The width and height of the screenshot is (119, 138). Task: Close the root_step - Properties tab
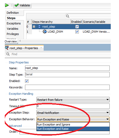(x=41, y=48)
